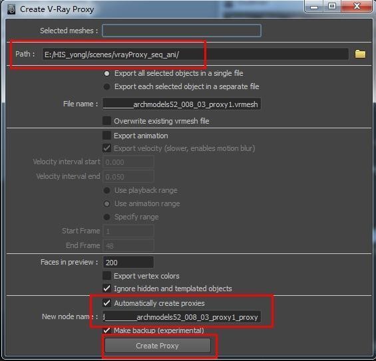The image size is (376, 361).
Task: Click the Path text field
Action: tap(195, 54)
